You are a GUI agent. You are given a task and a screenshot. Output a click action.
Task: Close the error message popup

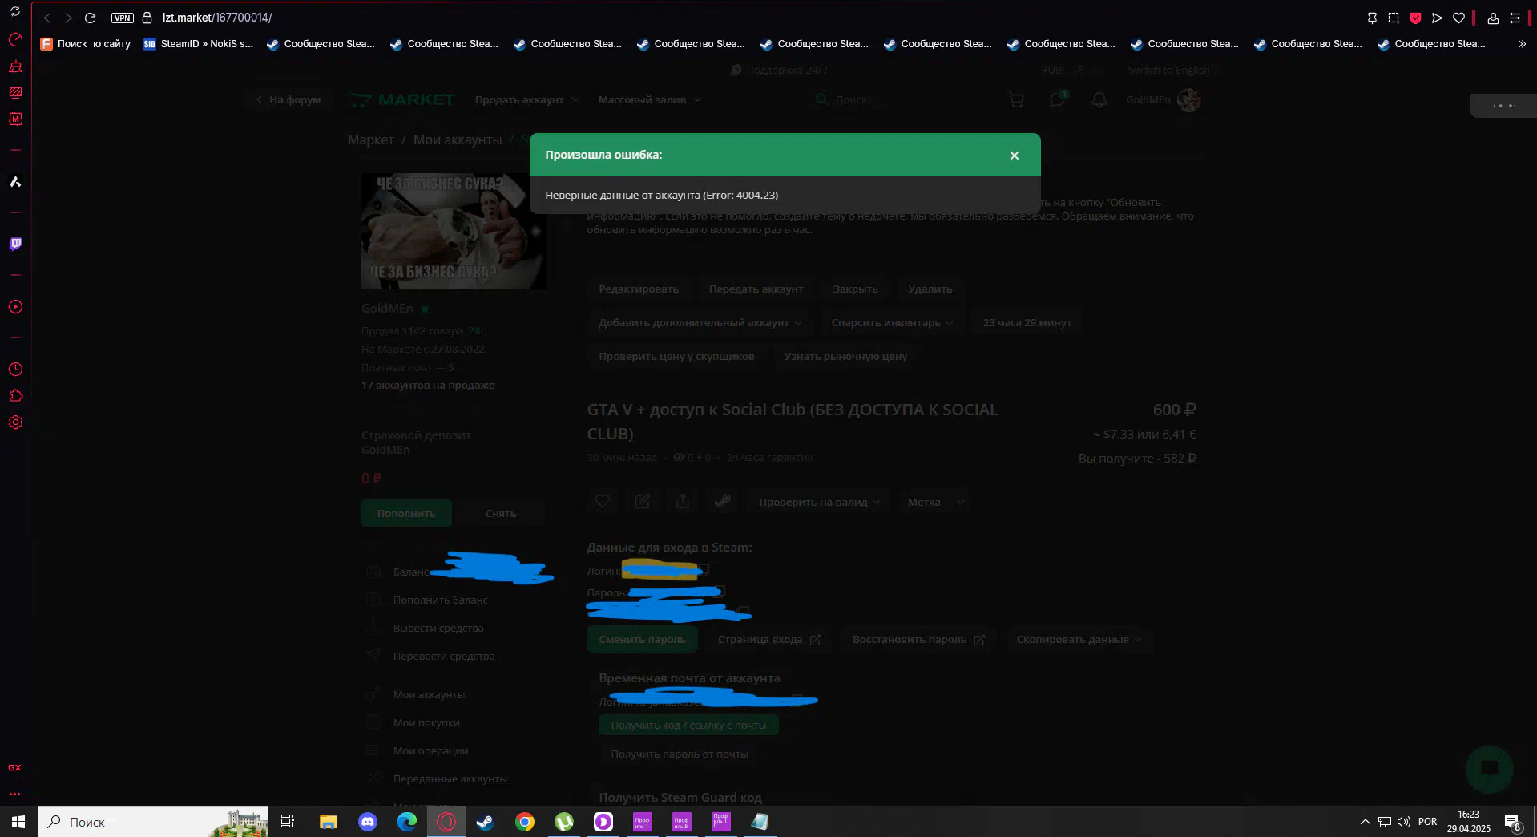tap(1014, 156)
